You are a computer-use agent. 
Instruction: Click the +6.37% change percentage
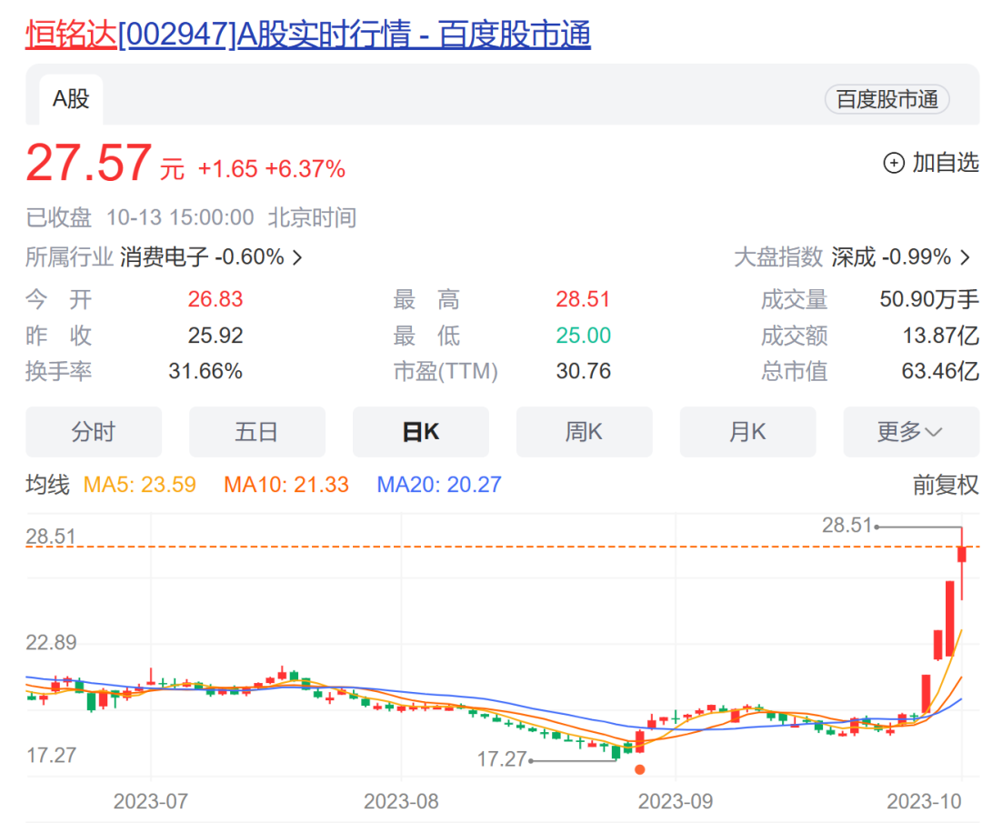(305, 169)
